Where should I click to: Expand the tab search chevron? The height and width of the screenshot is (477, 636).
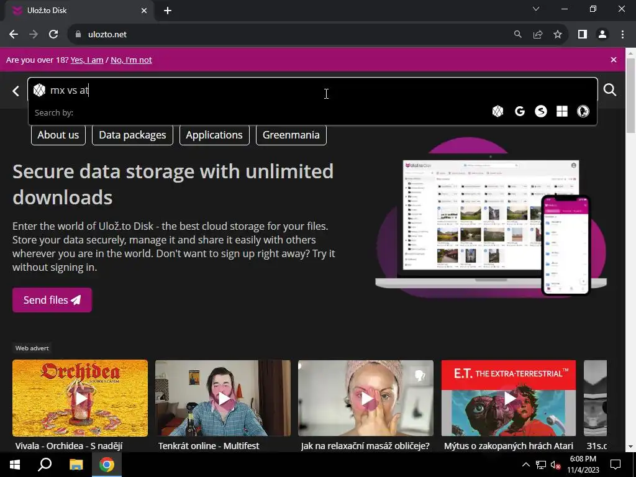point(536,9)
